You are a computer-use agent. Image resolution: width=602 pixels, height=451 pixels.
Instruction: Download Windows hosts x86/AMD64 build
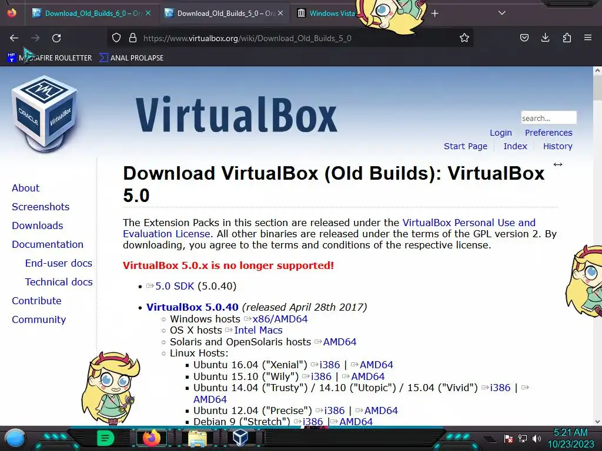[280, 319]
